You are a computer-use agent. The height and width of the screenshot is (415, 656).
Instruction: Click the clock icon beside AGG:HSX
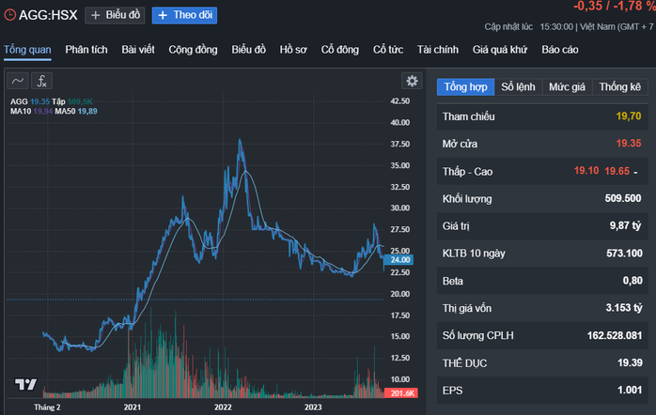(x=10, y=15)
